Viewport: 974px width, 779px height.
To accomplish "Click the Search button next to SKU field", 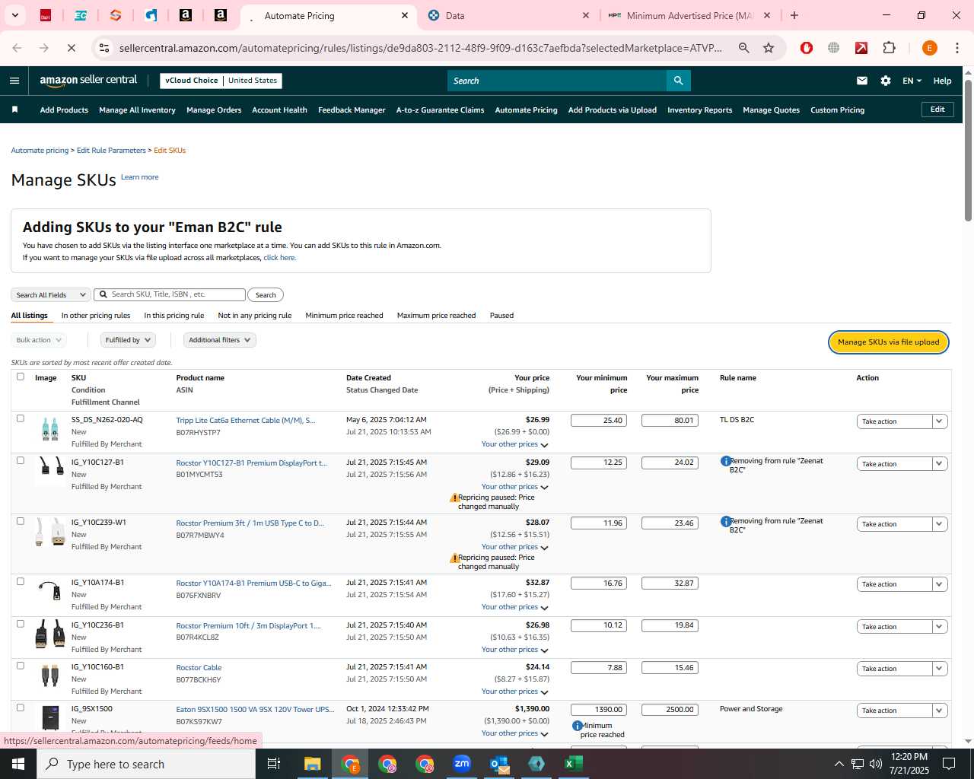I will pos(266,295).
